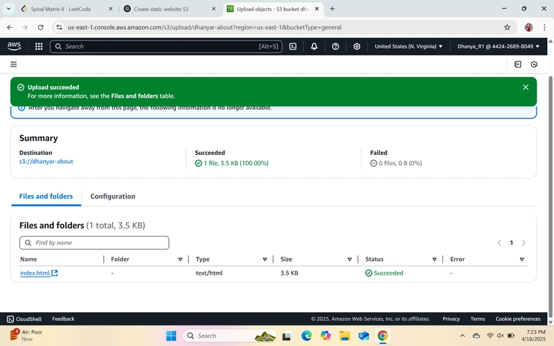Click the AWS search box

pos(166,46)
